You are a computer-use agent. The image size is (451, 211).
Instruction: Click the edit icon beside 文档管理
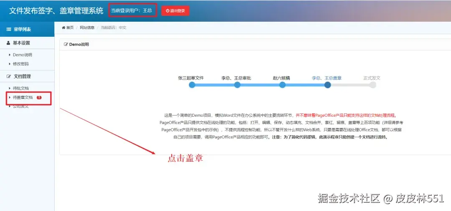(x=9, y=76)
